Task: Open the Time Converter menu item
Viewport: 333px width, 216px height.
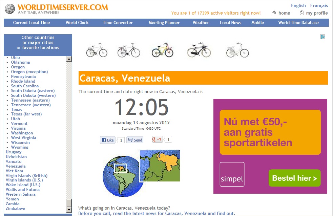Action: pos(118,23)
